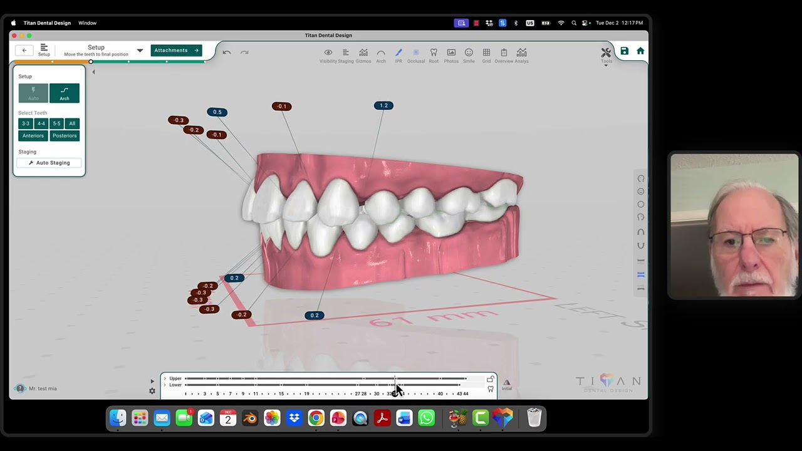Screen dimensions: 802x451
Task: Toggle the IPR tool
Action: (398, 55)
